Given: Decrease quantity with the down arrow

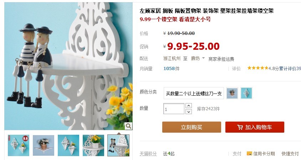Looking at the screenshot, I should point(189,112).
